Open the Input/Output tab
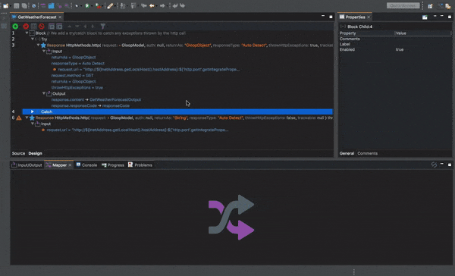 coord(27,165)
